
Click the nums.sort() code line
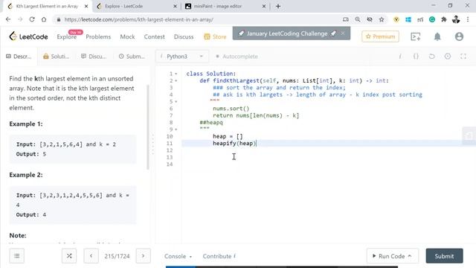[231, 109]
